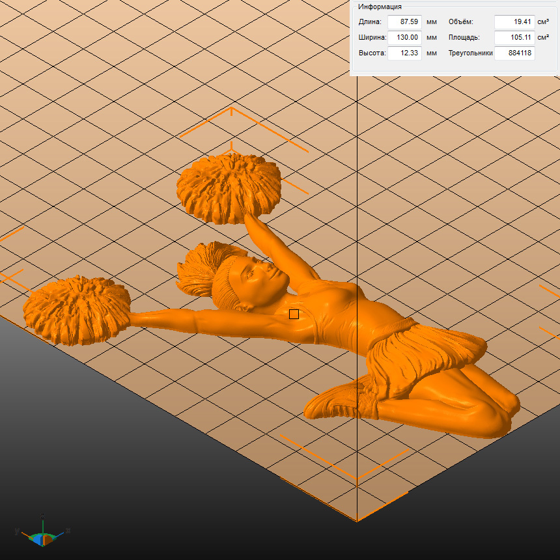
Task: Click the Информация panel title
Action: tap(378, 8)
